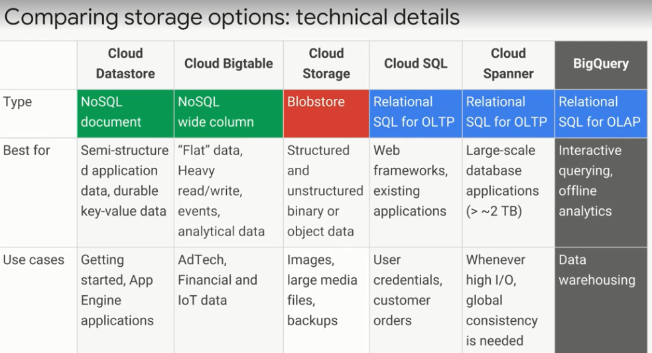Click the Cloud Bigtable column header
Image resolution: width=652 pixels, height=353 pixels.
pos(229,64)
